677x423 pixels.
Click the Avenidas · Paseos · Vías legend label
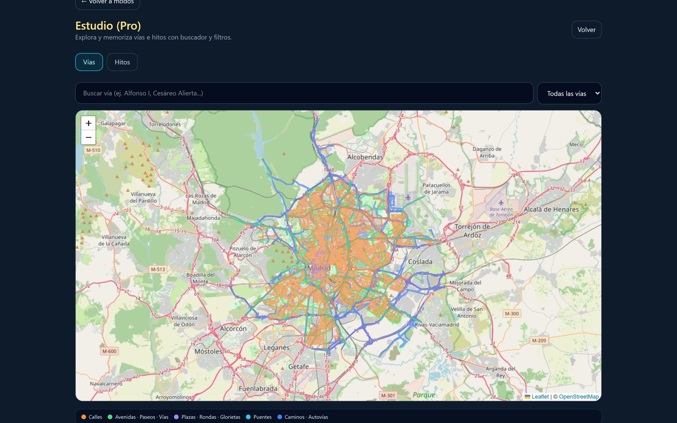point(142,417)
